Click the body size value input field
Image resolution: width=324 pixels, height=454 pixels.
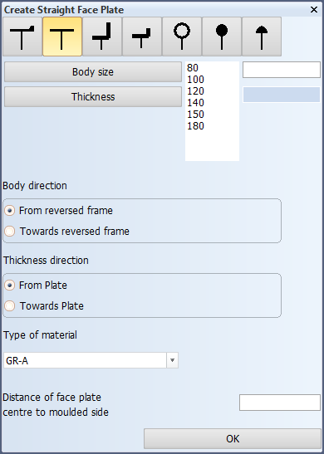click(x=282, y=70)
